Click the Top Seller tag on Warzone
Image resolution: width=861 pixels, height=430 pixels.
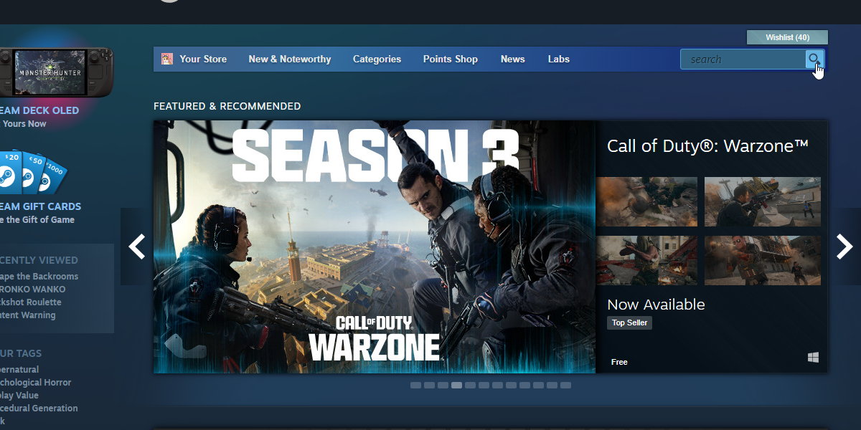pos(629,322)
